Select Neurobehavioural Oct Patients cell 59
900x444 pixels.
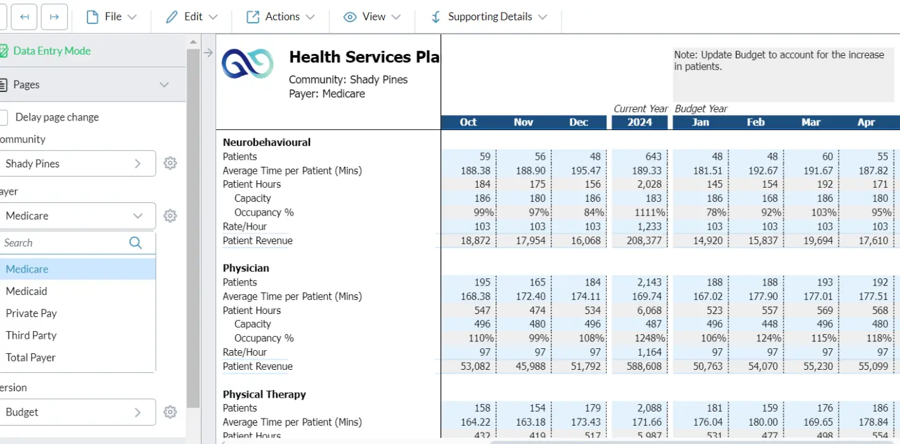(x=468, y=157)
